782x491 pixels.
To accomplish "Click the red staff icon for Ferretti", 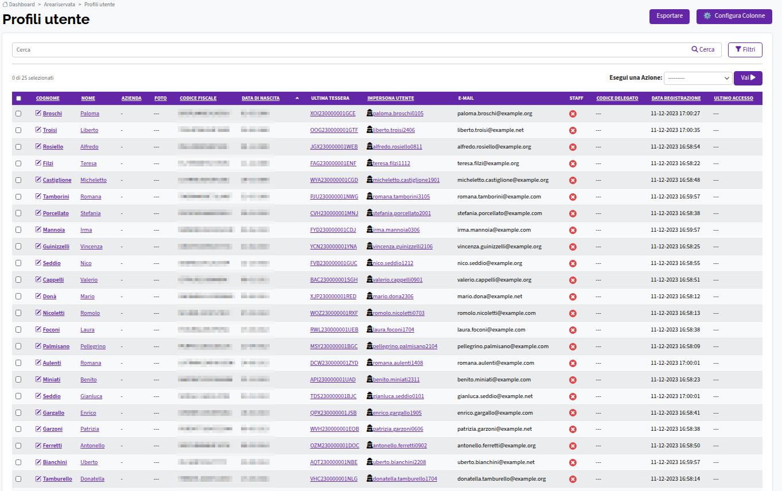I will (573, 446).
